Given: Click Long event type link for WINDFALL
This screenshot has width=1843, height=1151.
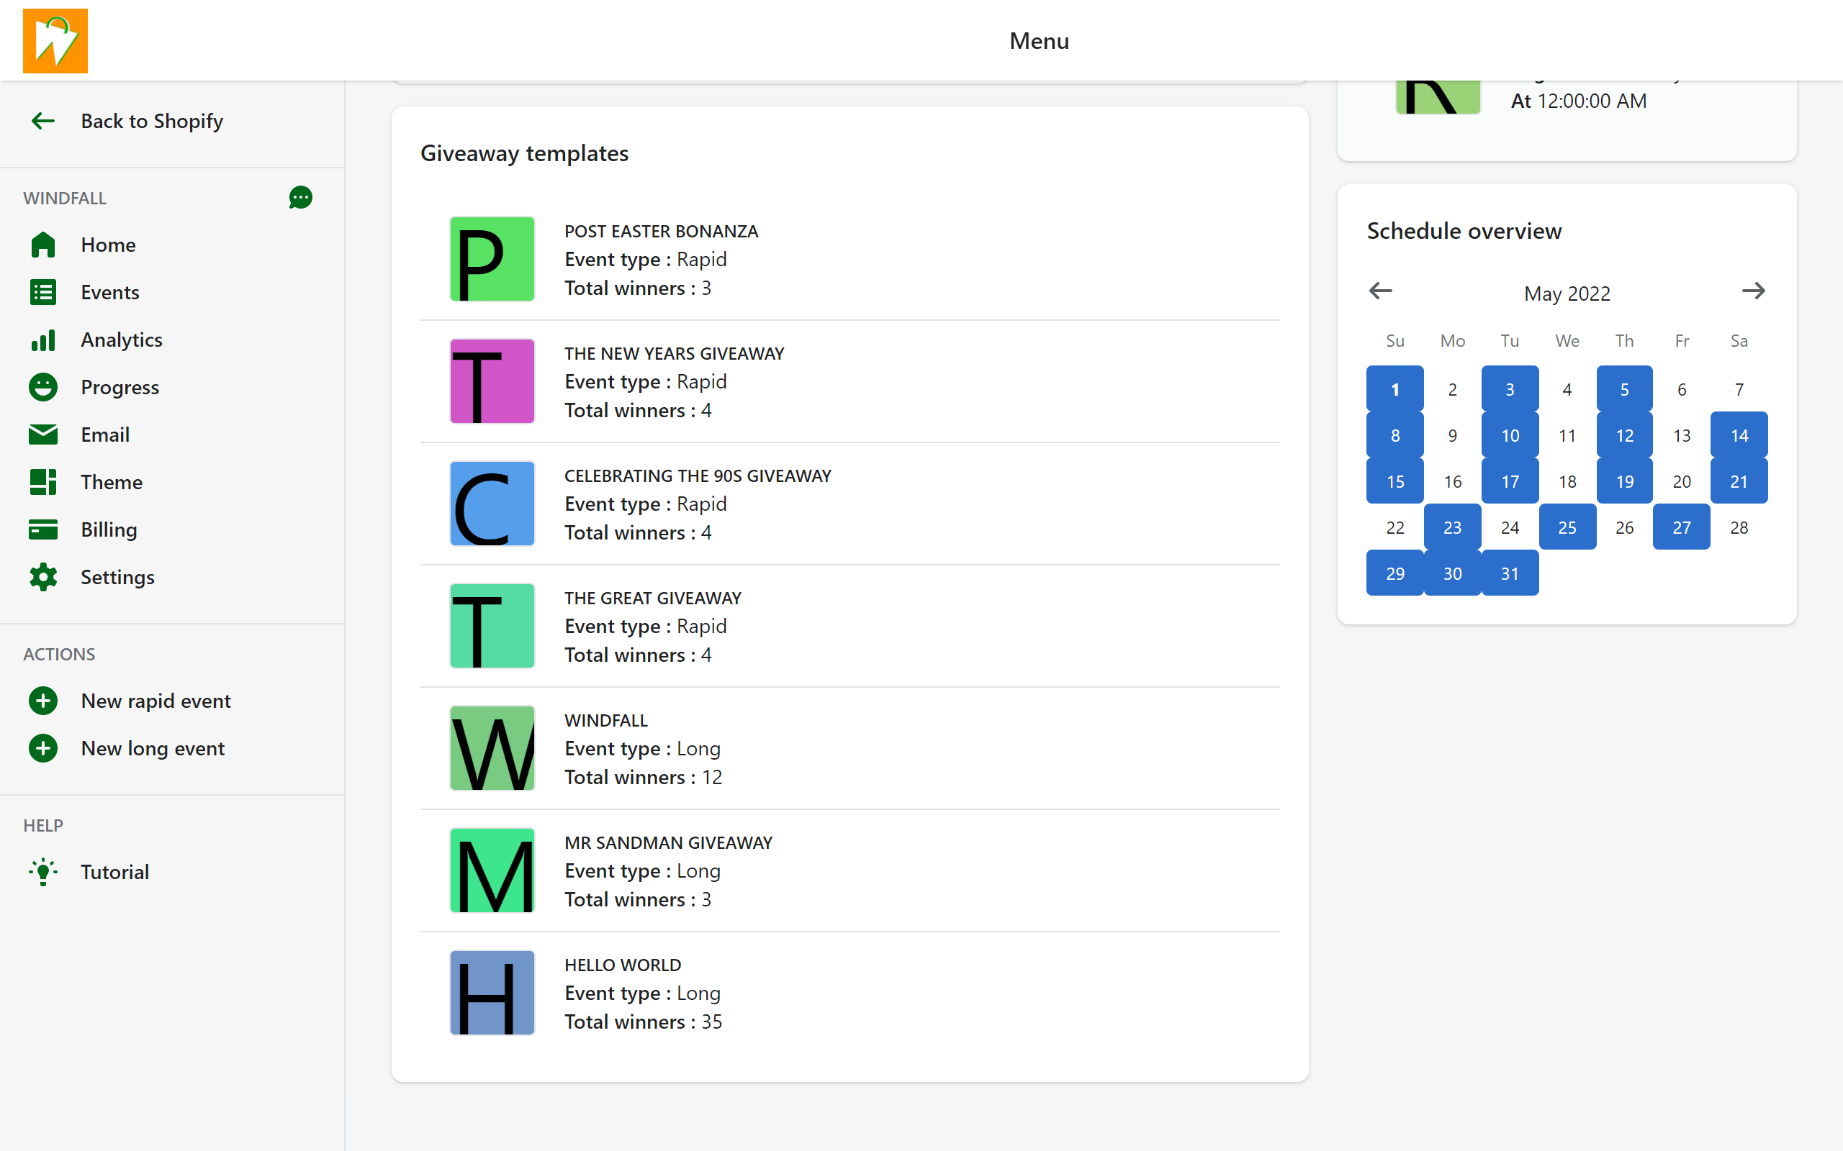Looking at the screenshot, I should tap(698, 748).
